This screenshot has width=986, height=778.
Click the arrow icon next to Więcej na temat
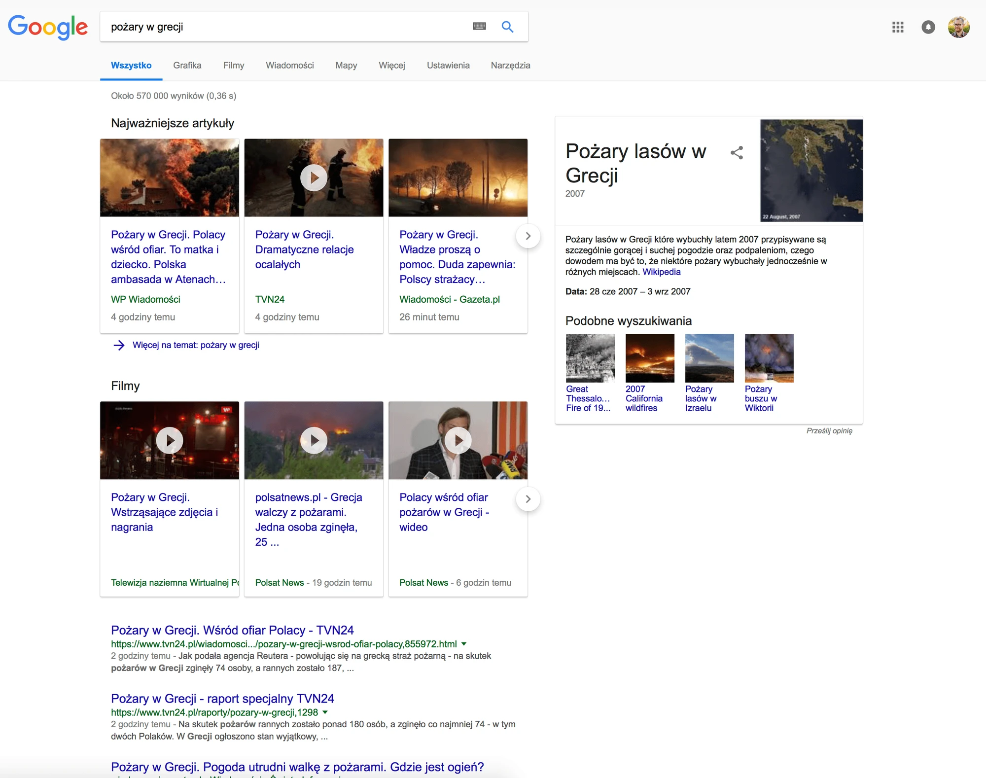[x=119, y=345]
